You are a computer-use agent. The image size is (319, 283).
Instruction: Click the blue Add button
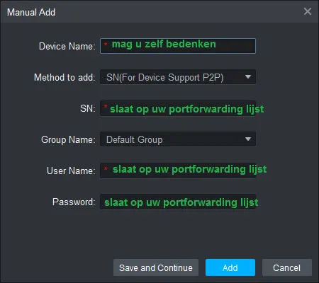point(230,267)
